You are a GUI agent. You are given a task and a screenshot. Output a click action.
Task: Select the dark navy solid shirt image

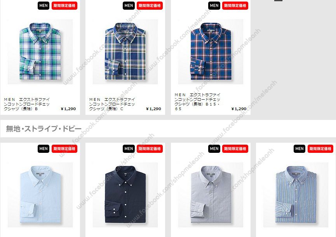click(x=125, y=195)
